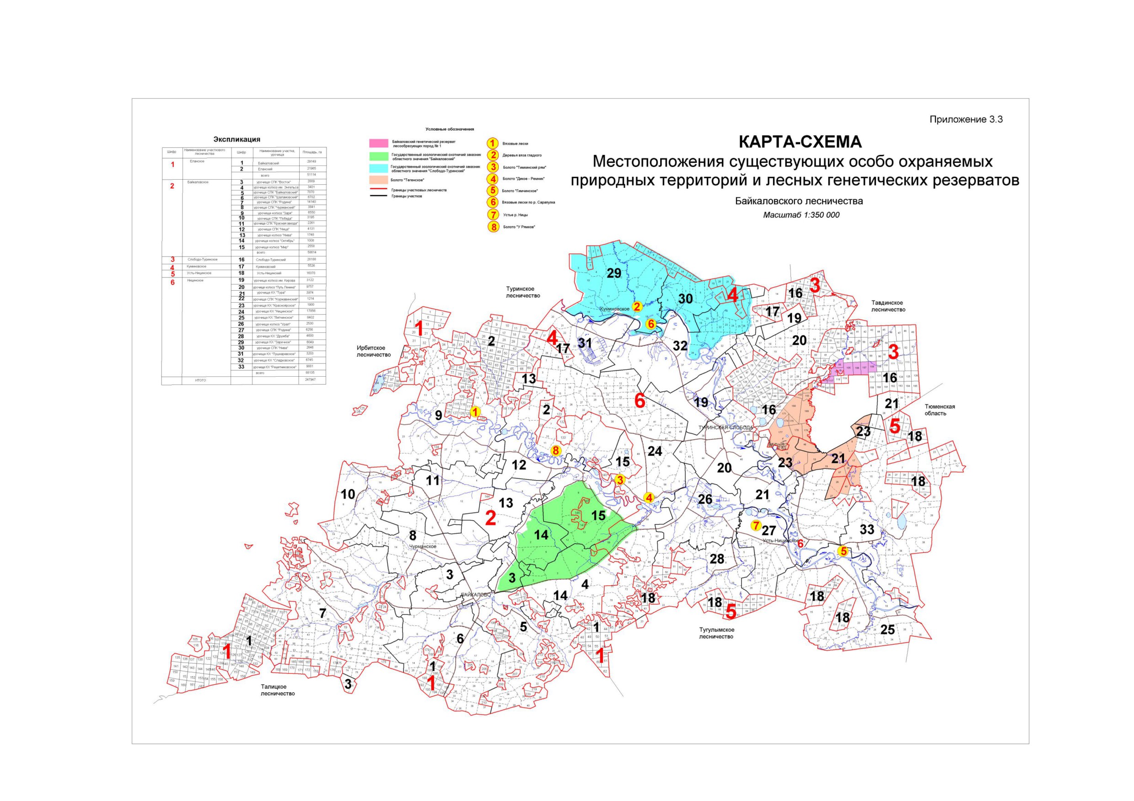Viewport: 1134px width, 801px height.
Task: Click the "ТУРИНСКАЯ СЛОБОДА" settlement label
Action: pyautogui.click(x=725, y=427)
